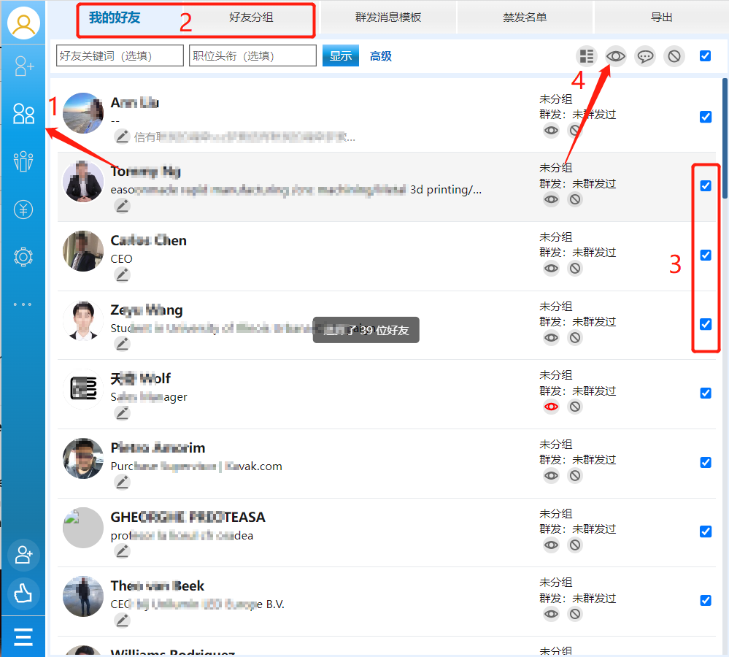Click the blue 显示 button
The height and width of the screenshot is (657, 729).
click(340, 56)
